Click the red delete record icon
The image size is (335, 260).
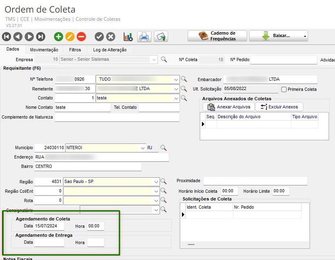click(x=81, y=37)
